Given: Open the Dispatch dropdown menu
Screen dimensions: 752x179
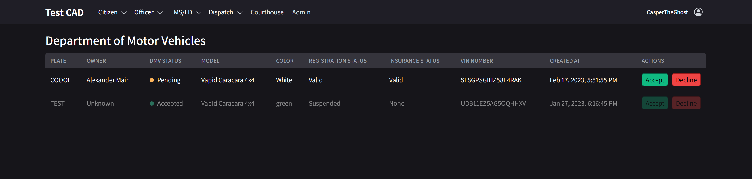Looking at the screenshot, I should pyautogui.click(x=225, y=12).
